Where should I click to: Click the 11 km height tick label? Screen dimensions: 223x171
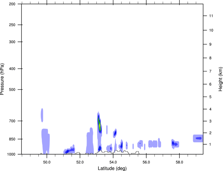[211, 16]
